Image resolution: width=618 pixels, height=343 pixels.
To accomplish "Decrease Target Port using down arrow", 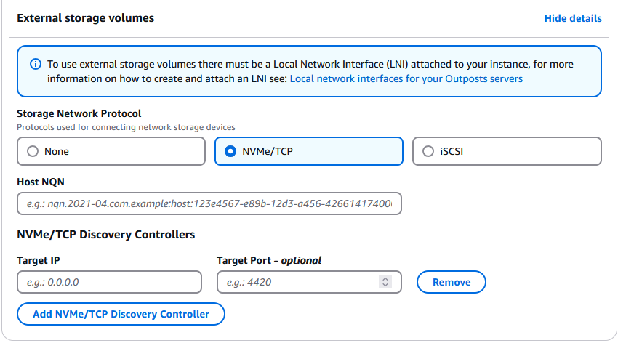I will coord(385,286).
